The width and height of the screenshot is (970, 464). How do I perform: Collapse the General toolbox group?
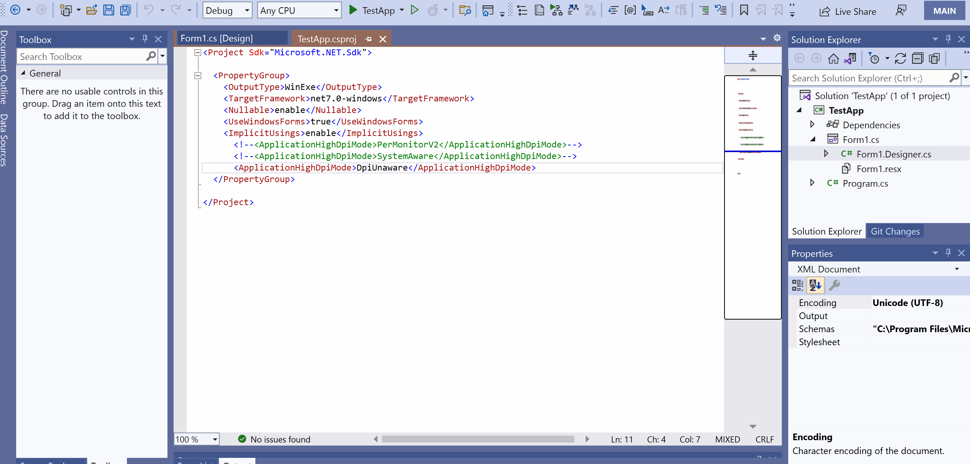(23, 73)
